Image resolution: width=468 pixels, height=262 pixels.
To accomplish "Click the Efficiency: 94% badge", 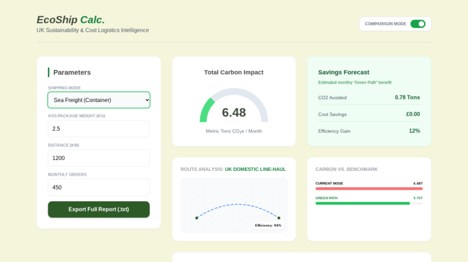I will (x=268, y=225).
